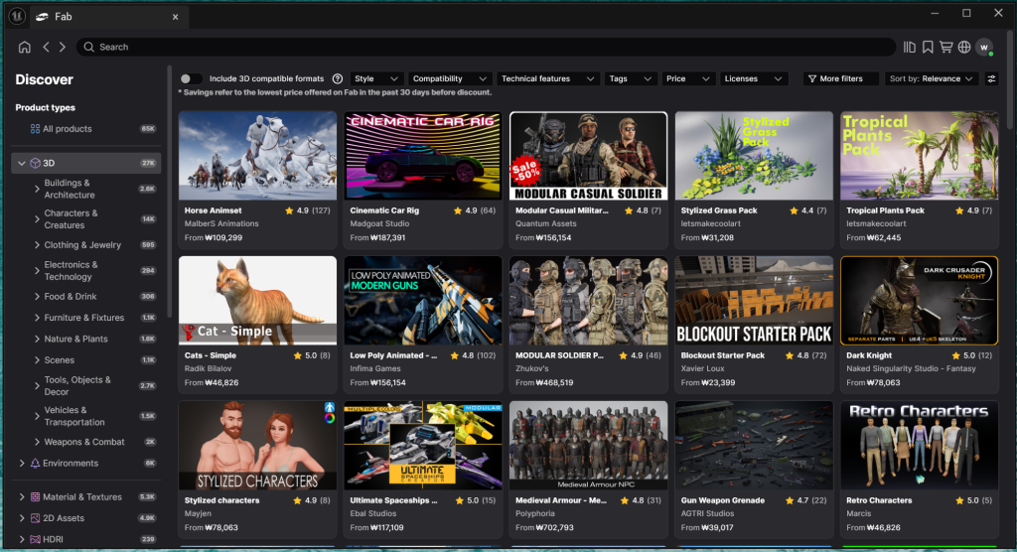The height and width of the screenshot is (552, 1017).
Task: Show help for 3D compatible formats
Action: point(338,78)
